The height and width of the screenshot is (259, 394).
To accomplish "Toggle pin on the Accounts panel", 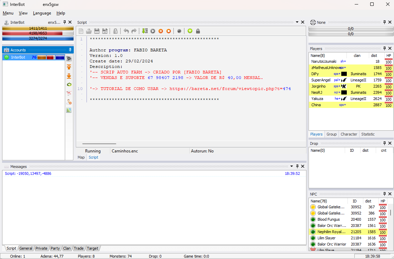I will tap(70, 50).
